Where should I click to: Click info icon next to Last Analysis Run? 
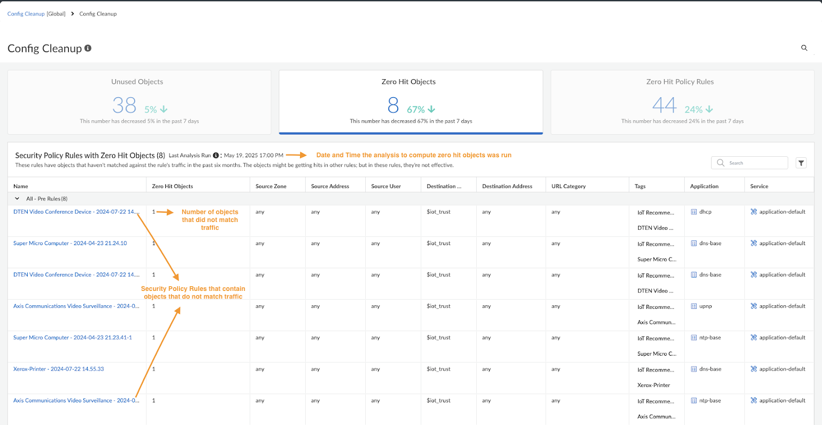pyautogui.click(x=216, y=155)
